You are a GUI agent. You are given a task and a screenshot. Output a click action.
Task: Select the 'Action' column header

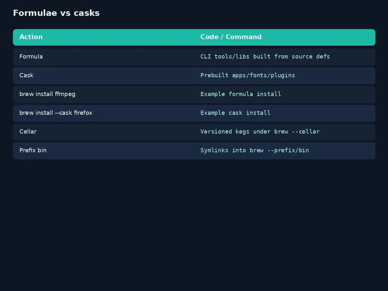31,37
